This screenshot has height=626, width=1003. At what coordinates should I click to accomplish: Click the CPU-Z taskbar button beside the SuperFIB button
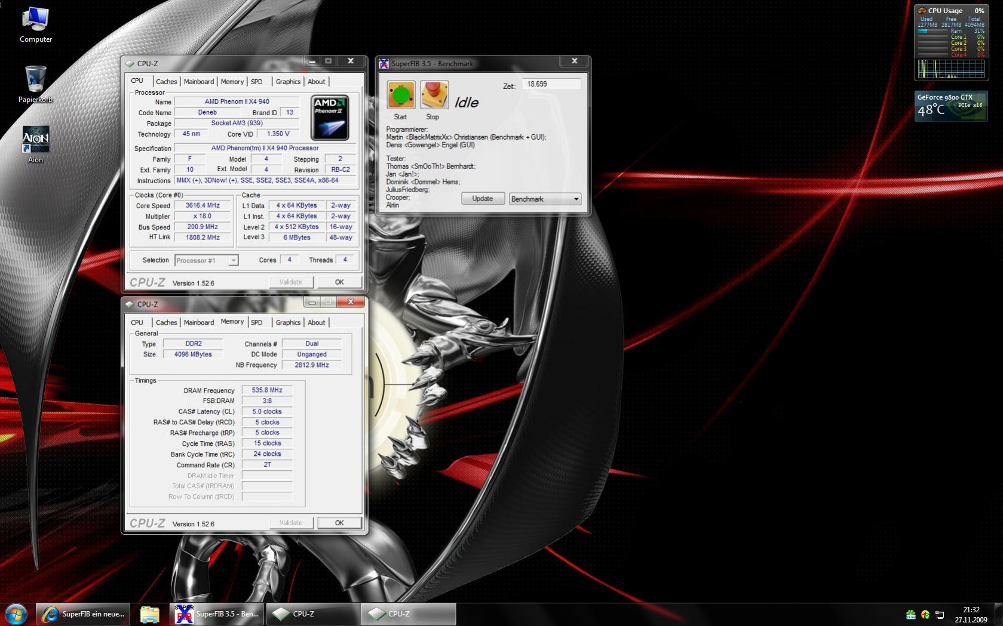(314, 614)
